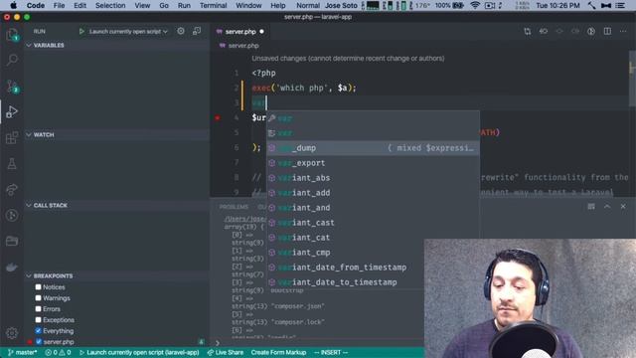This screenshot has height=358, width=636.
Task: Open the editor More Actions ellipsis
Action: click(x=623, y=31)
